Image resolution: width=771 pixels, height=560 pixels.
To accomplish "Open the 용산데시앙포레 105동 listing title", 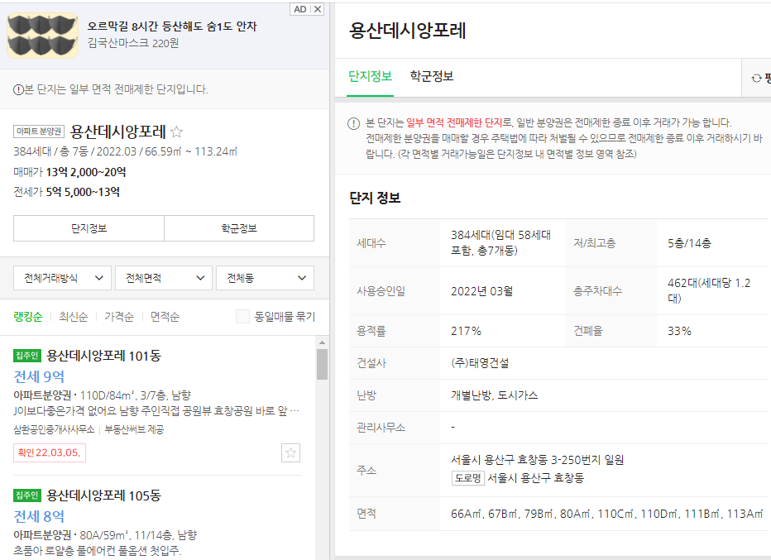I will point(103,495).
